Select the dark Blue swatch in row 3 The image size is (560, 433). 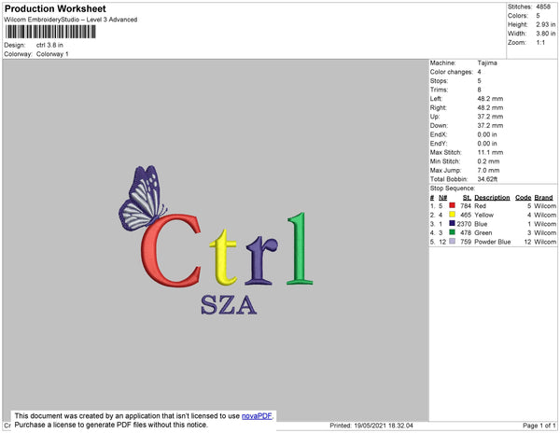pos(452,223)
